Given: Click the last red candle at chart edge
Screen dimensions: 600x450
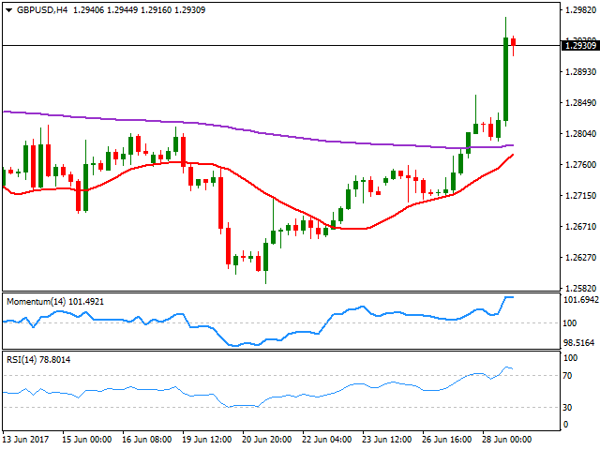Looking at the screenshot, I should [513, 42].
